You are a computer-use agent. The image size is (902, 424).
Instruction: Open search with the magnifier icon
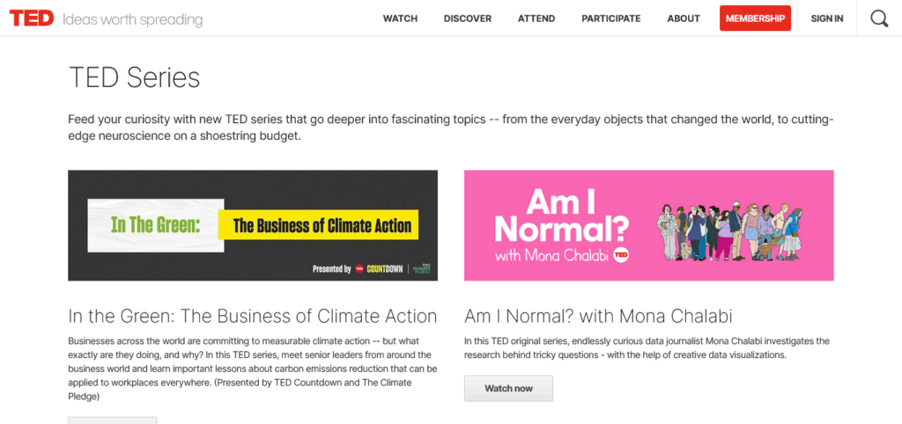tap(878, 18)
